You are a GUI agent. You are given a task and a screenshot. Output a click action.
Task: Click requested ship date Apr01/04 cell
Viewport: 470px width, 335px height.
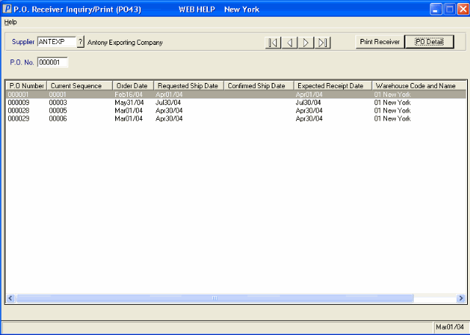pyautogui.click(x=169, y=95)
